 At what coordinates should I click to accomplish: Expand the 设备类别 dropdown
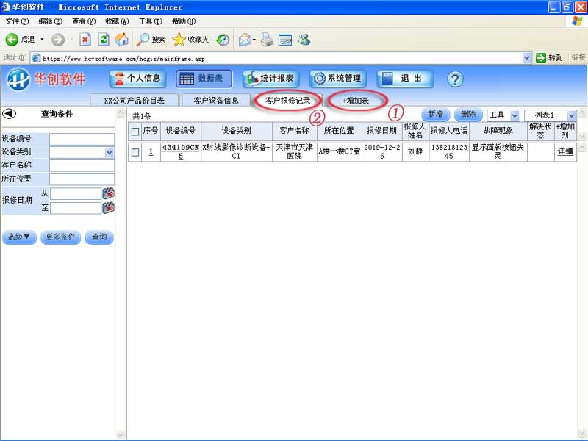[x=109, y=152]
